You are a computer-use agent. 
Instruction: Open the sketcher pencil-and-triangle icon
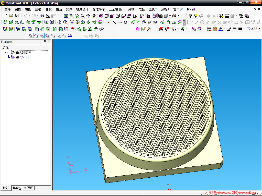click(143, 29)
